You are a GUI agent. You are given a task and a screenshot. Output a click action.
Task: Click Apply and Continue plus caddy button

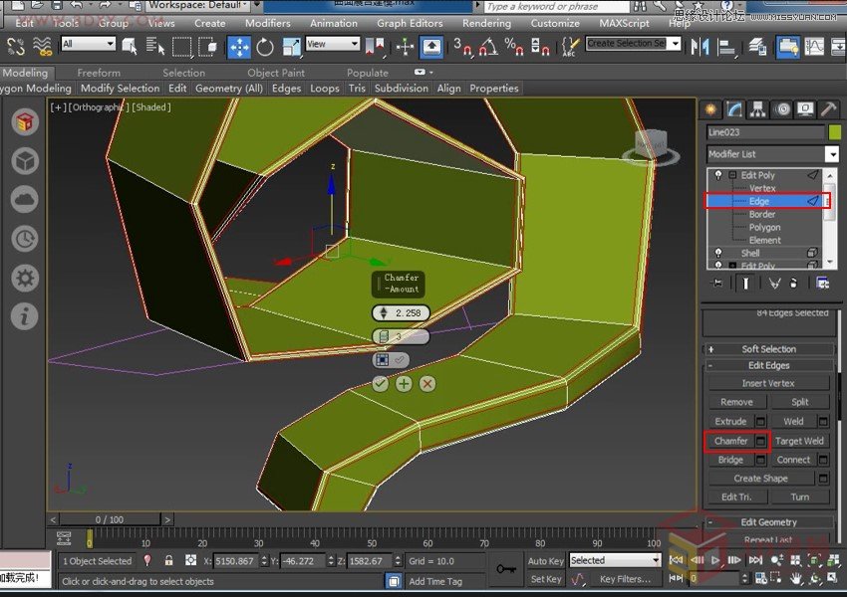click(x=404, y=384)
